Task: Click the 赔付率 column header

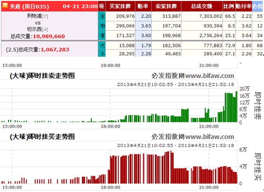Action: click(x=244, y=6)
